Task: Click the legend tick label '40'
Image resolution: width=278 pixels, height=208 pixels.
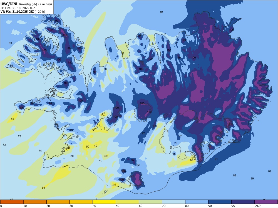Action: pos(94,206)
